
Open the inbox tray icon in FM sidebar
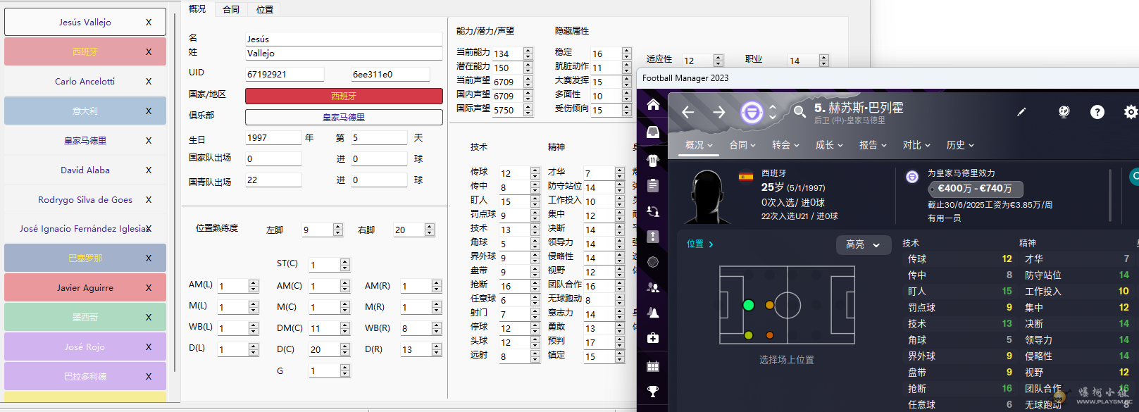tap(653, 132)
